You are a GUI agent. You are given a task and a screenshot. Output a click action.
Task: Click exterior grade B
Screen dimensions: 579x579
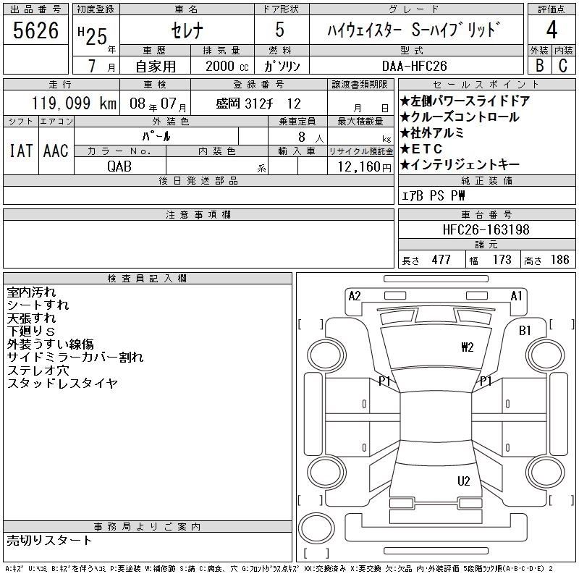pyautogui.click(x=539, y=65)
